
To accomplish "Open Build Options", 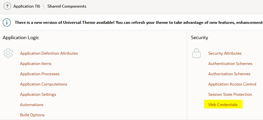I will coord(32,115).
